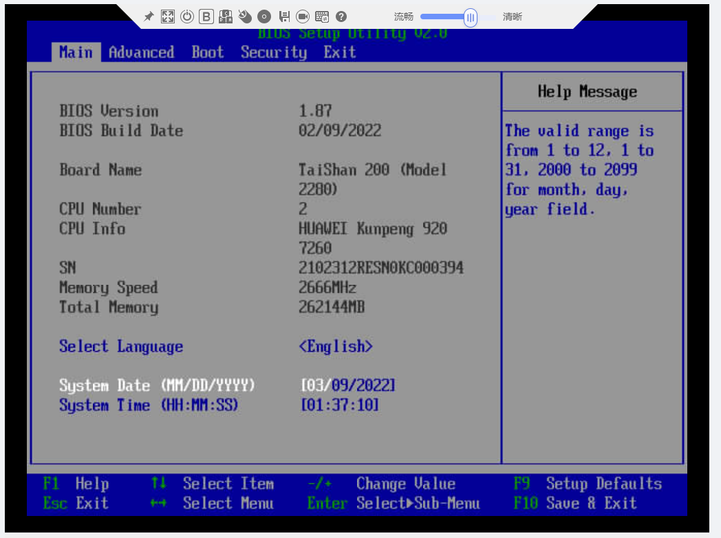Click the Board Name label
The width and height of the screenshot is (721, 538).
point(100,170)
